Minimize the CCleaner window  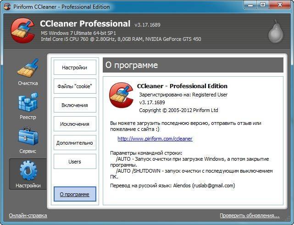[x=250, y=6]
